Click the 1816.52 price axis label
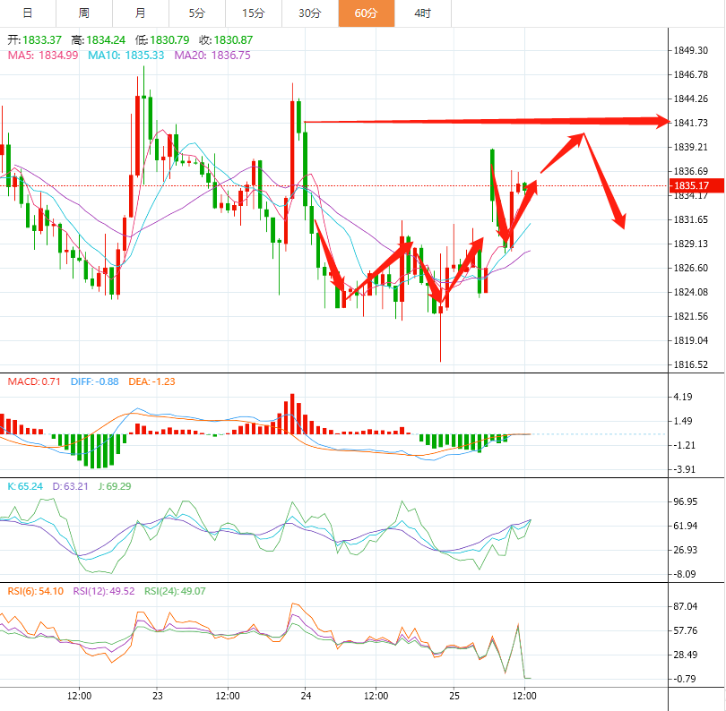Screen dimensions: 726x711 (690, 364)
